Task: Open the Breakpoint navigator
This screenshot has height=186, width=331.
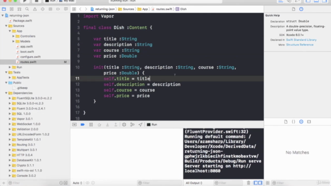Action: pyautogui.click(x=58, y=9)
